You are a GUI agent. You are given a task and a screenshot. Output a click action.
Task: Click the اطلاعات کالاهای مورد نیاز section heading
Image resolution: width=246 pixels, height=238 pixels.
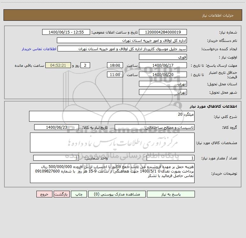(x=213, y=106)
